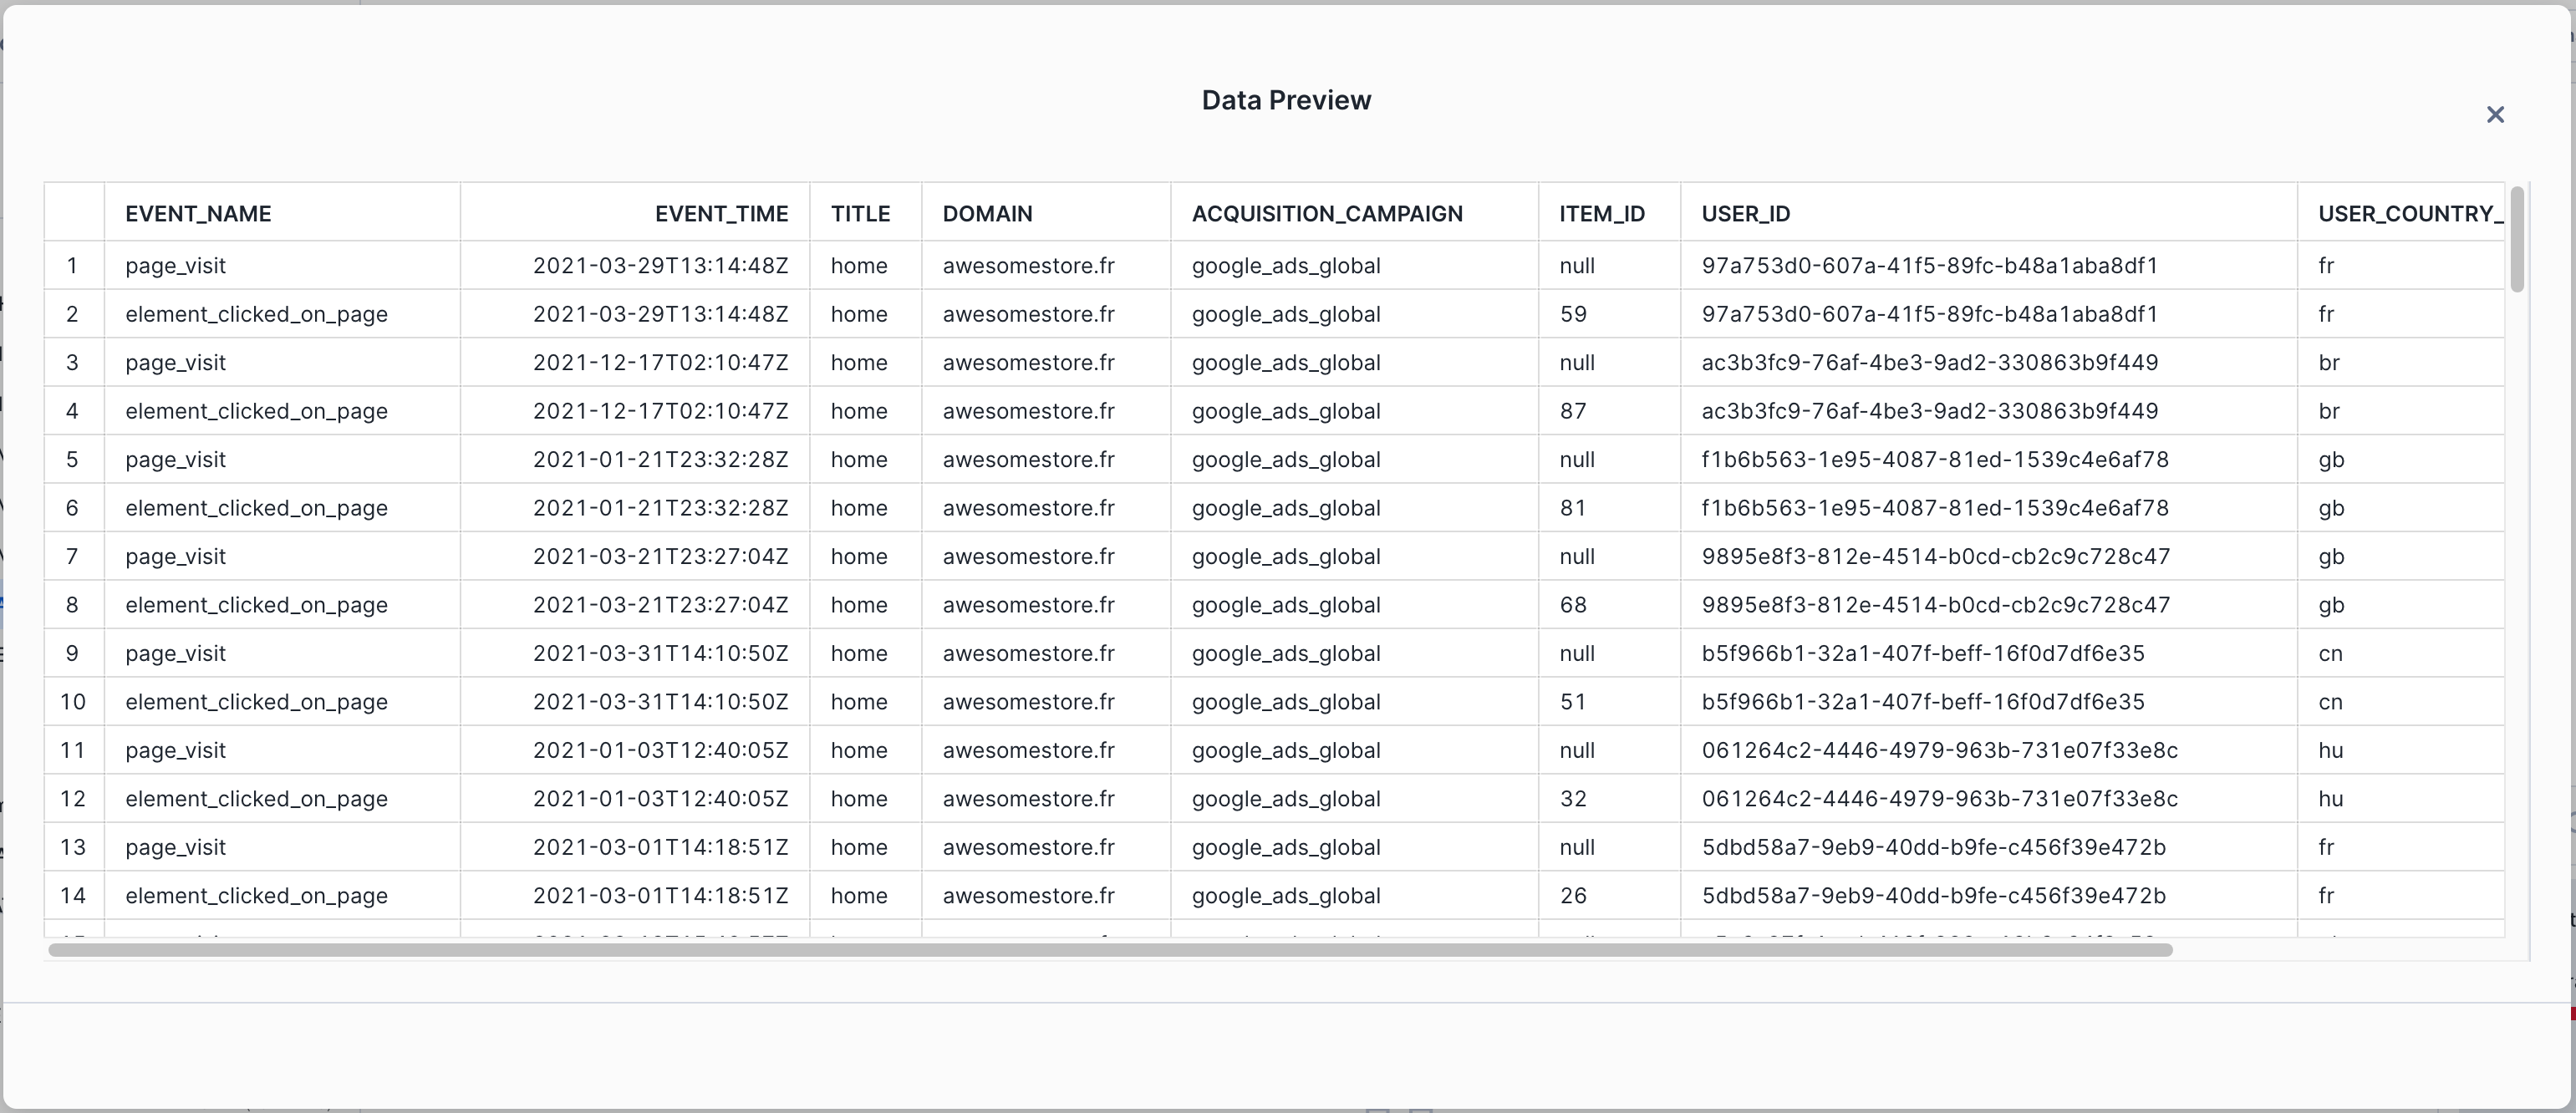Click the EVENT_TIME column header
Image resolution: width=2576 pixels, height=1113 pixels.
[x=721, y=213]
